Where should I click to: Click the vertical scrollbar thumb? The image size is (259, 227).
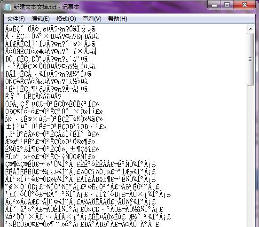click(x=251, y=59)
